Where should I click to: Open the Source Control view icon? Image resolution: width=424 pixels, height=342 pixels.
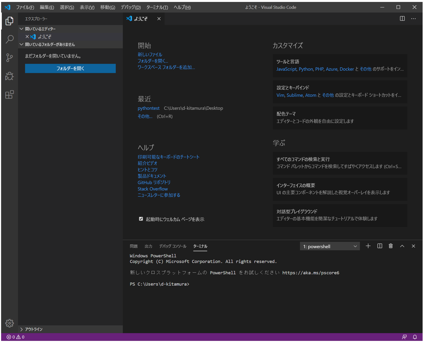[x=9, y=58]
